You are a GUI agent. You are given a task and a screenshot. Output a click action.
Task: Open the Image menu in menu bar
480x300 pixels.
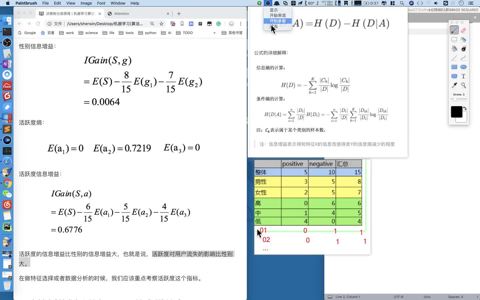[86, 3]
